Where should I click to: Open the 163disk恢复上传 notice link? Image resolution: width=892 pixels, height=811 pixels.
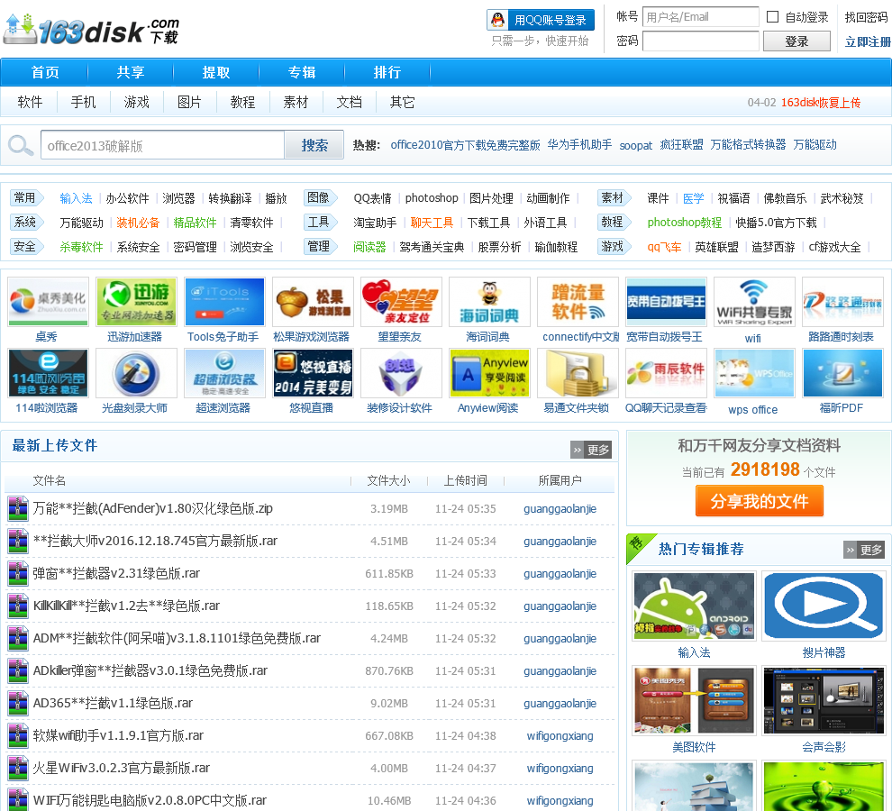click(820, 103)
